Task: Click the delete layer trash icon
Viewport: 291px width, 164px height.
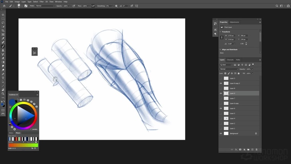Action: pyautogui.click(x=256, y=150)
